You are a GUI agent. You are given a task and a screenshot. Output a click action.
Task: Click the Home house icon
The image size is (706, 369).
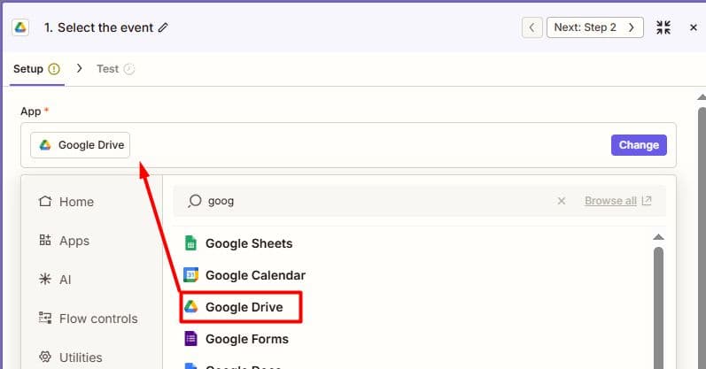(x=45, y=201)
